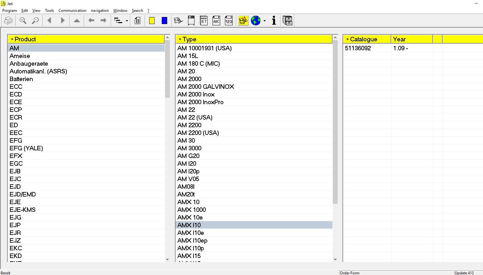Screen dimensions: 483x275
Task: Open the ET parts catalogue icon
Action: click(x=204, y=21)
